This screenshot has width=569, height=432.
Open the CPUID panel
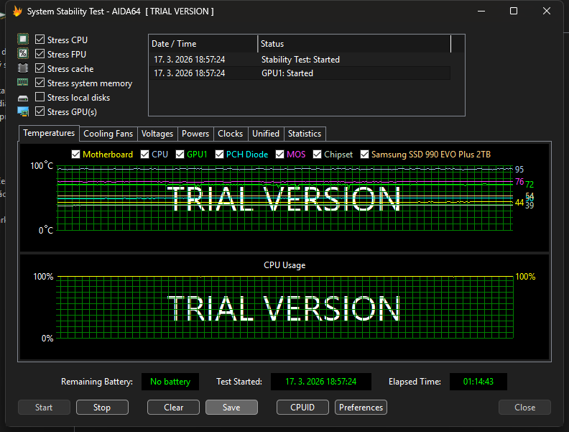tap(302, 408)
